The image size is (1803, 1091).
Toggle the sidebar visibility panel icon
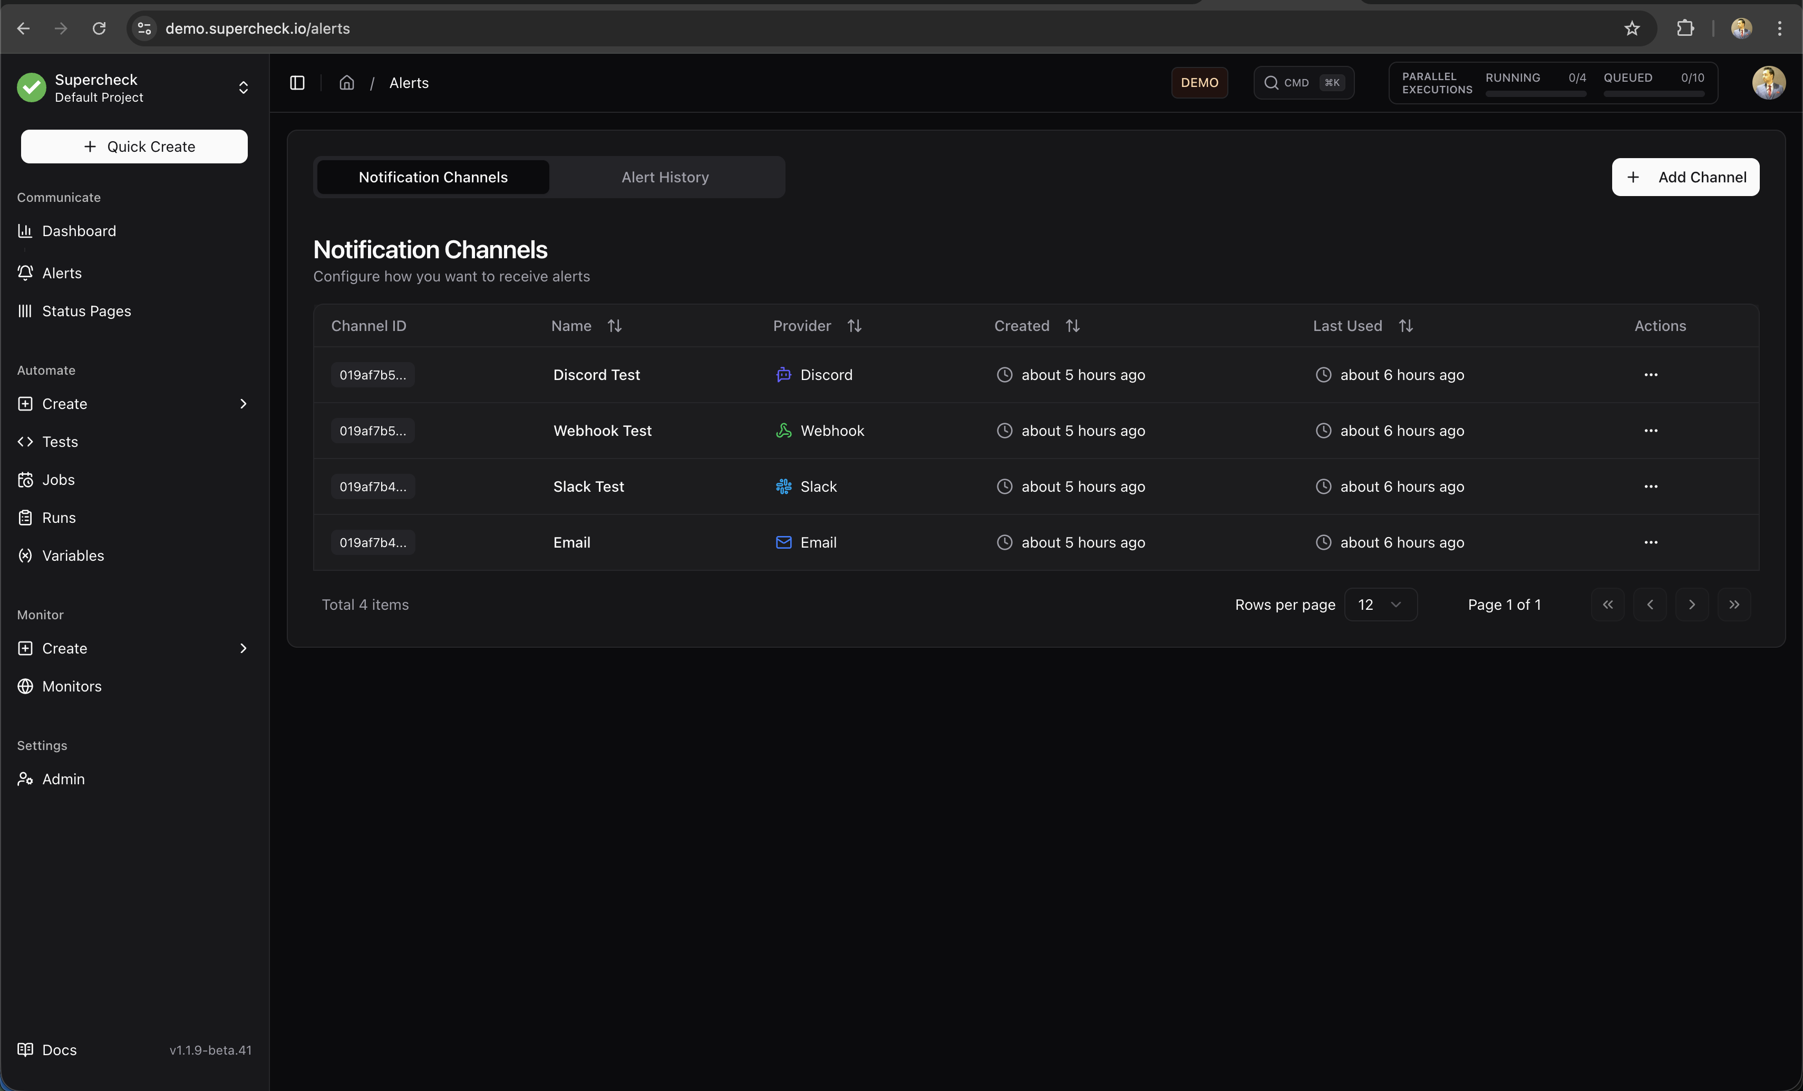[x=296, y=83]
